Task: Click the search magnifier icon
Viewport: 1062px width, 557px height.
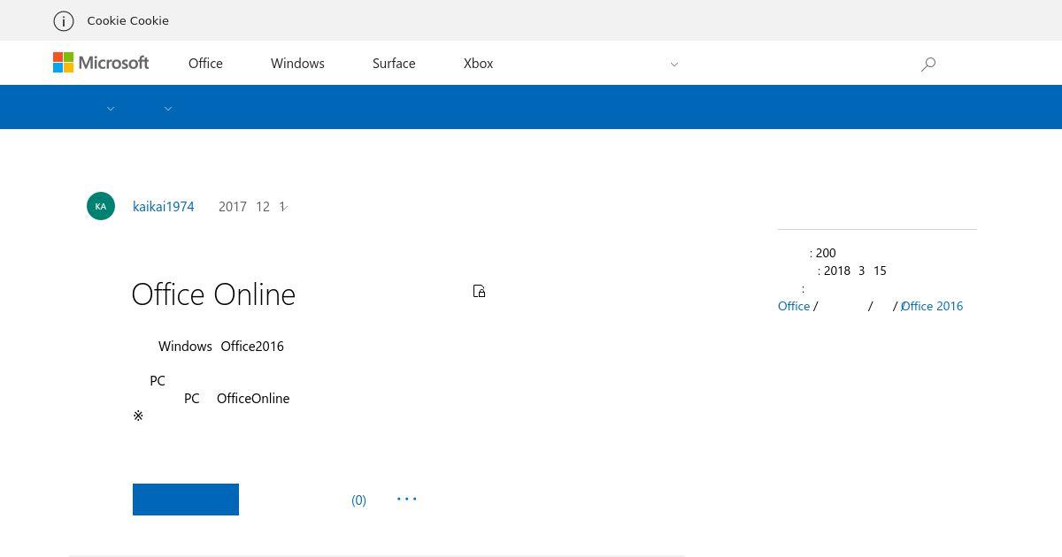Action: (928, 64)
